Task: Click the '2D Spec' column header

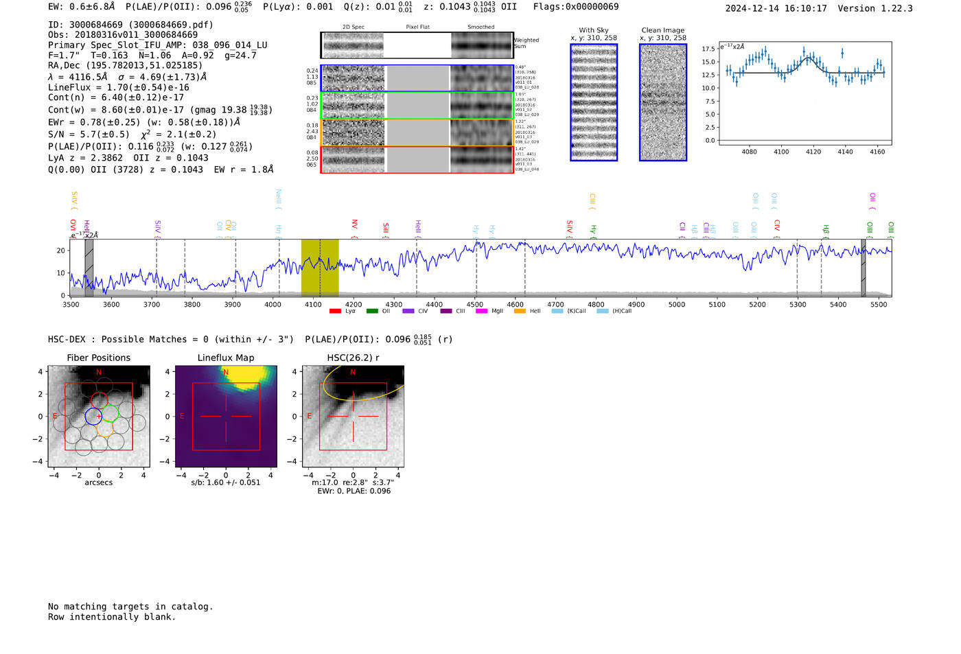Action: [354, 27]
